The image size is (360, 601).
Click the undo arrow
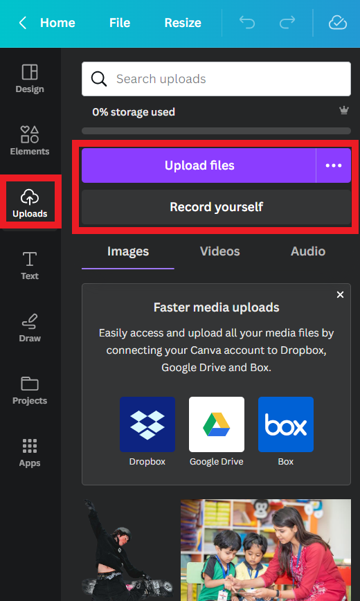pos(247,23)
